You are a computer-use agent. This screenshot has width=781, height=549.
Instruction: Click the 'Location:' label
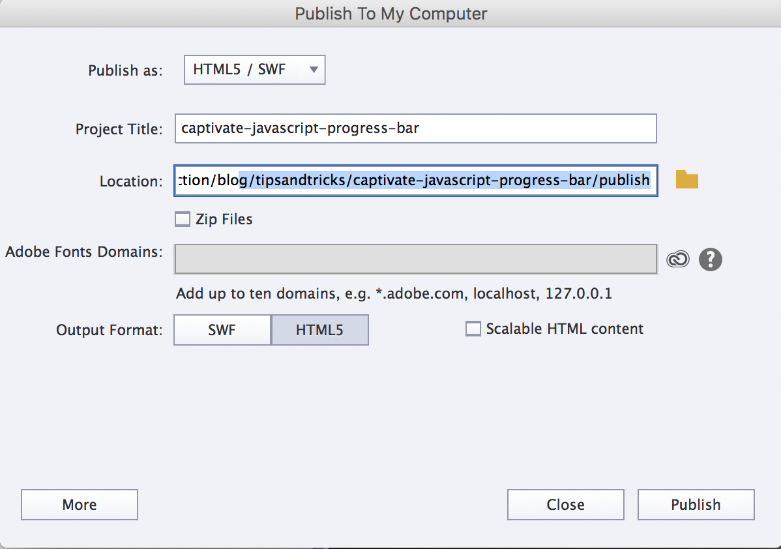tap(131, 181)
